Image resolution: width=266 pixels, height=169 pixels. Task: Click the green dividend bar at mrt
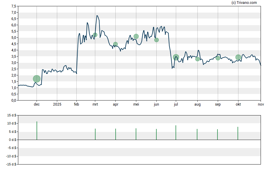coord(95,134)
